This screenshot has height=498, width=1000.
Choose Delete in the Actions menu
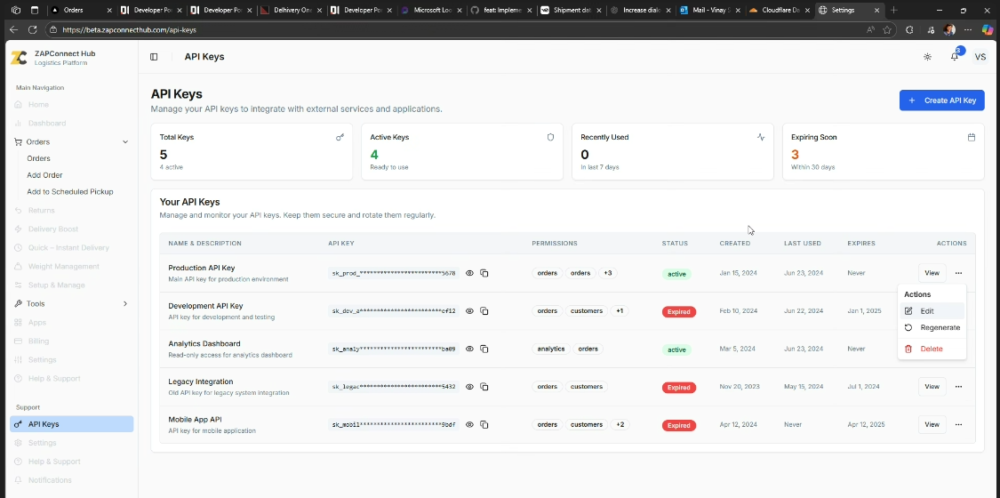(932, 349)
